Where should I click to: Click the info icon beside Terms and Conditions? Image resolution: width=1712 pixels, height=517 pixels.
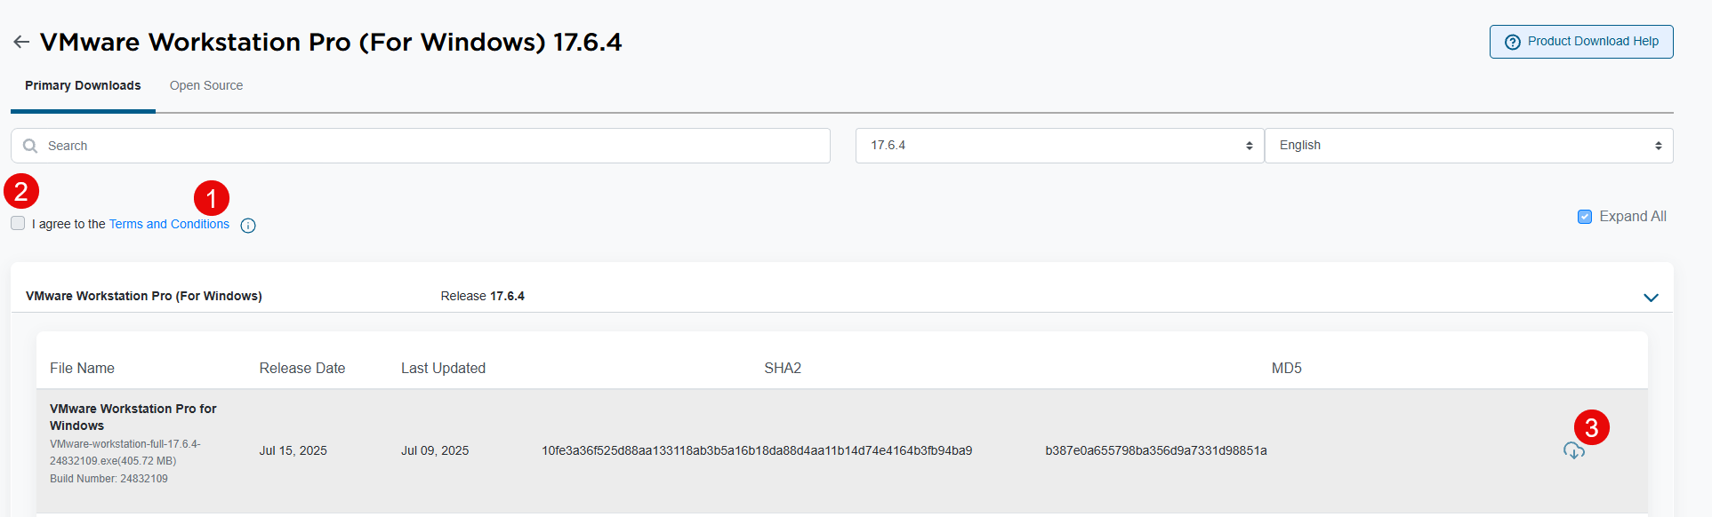pos(248,226)
